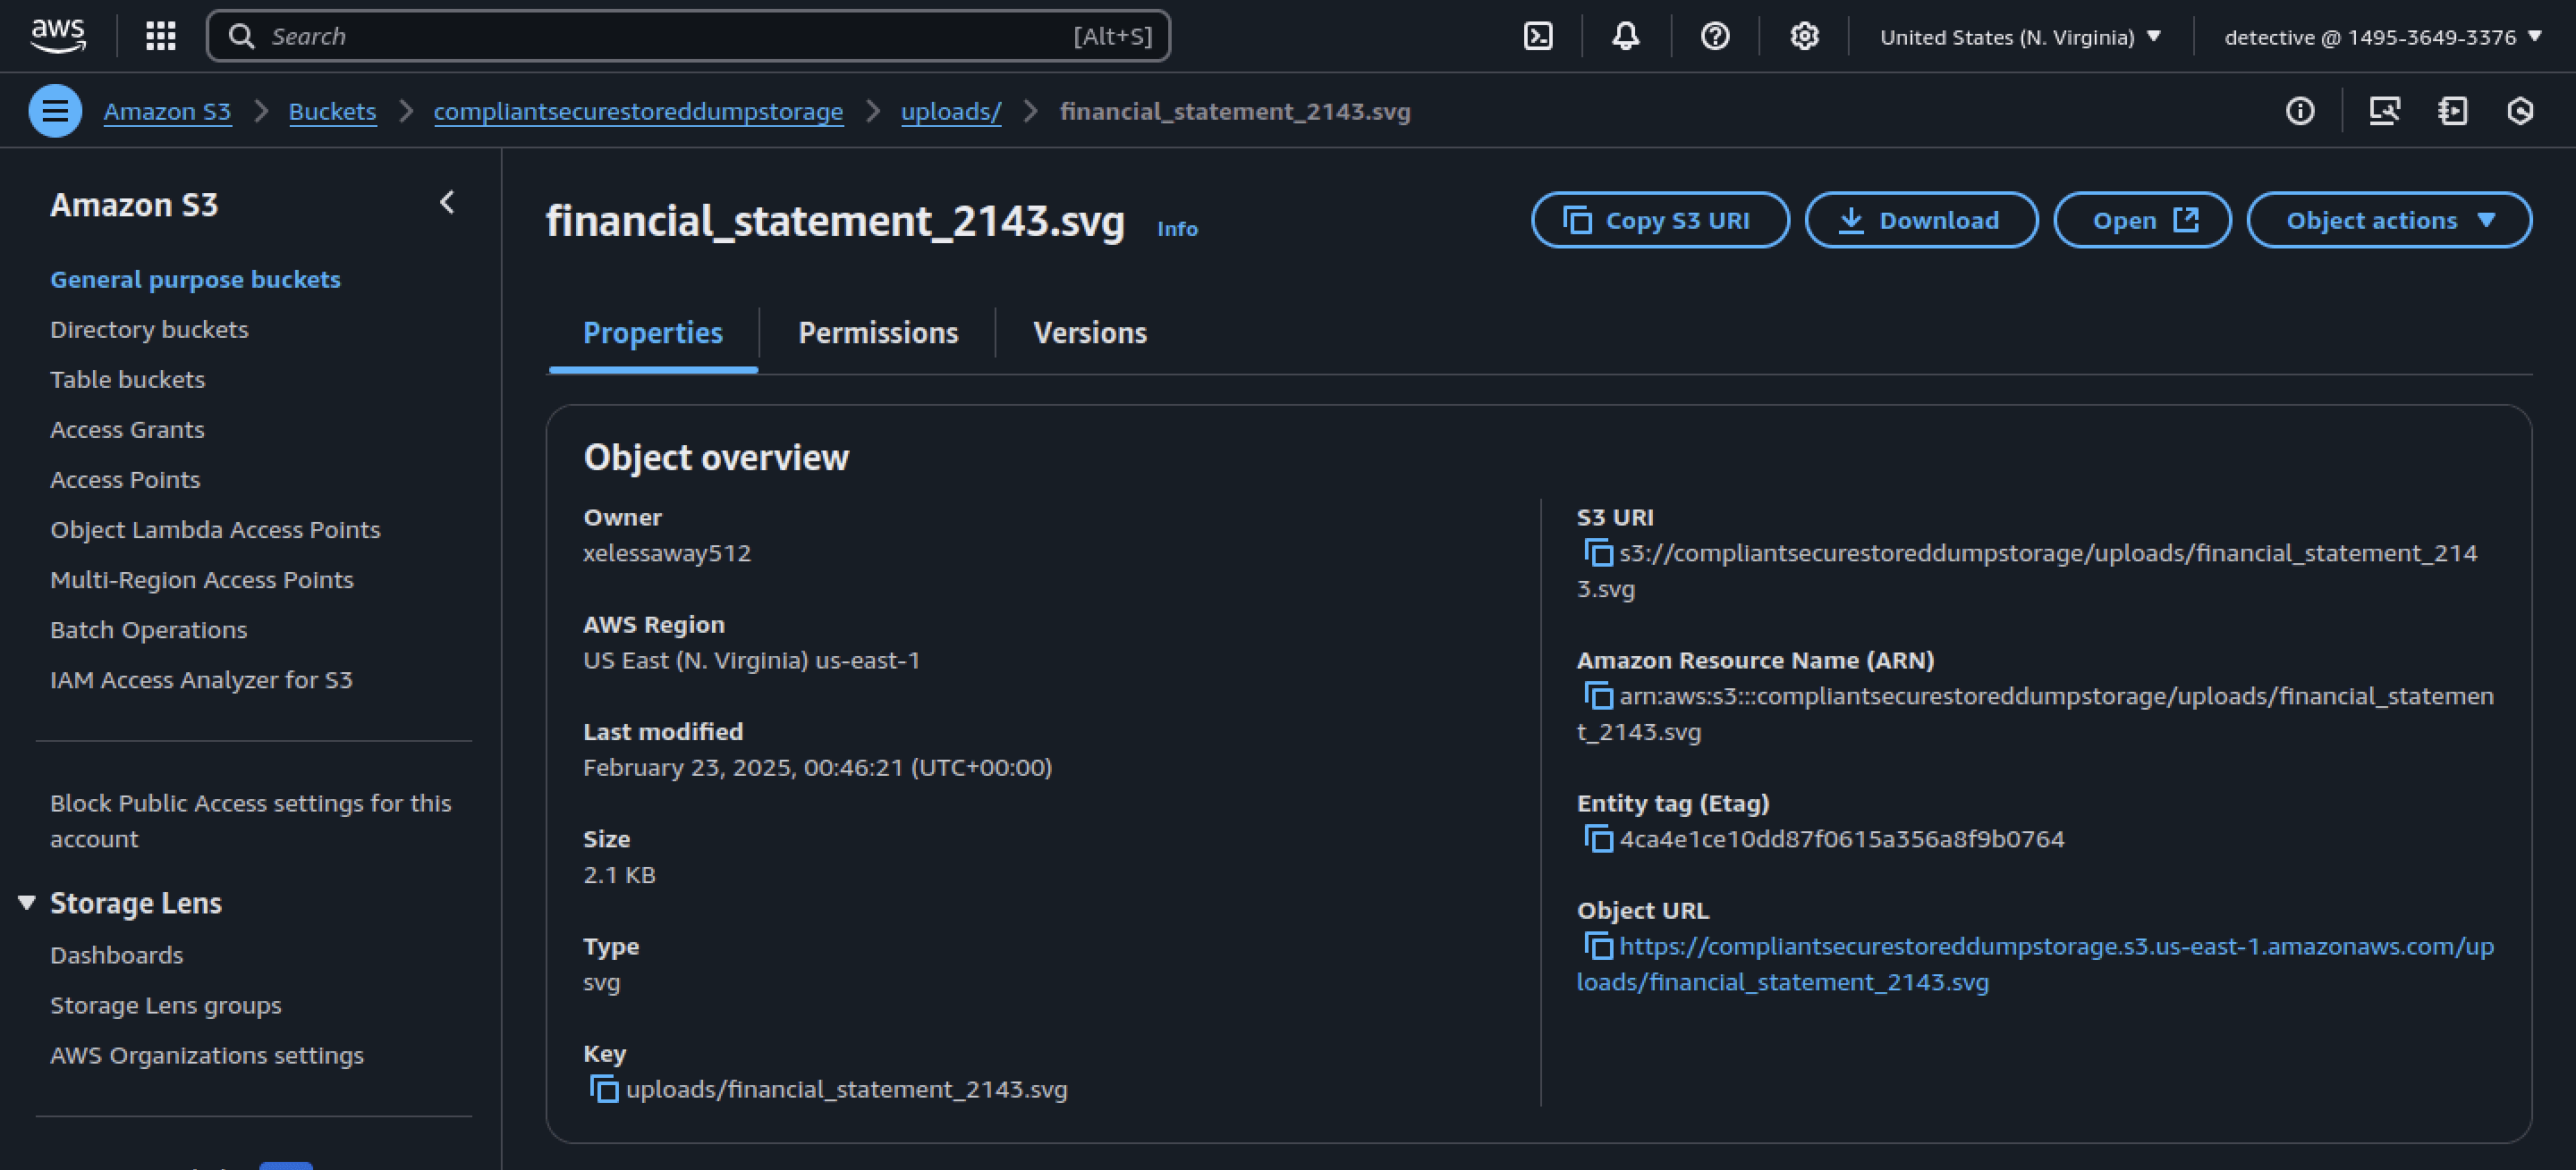Screen dimensions: 2576x1170
Task: Focus the AWS search field
Action: click(688, 36)
